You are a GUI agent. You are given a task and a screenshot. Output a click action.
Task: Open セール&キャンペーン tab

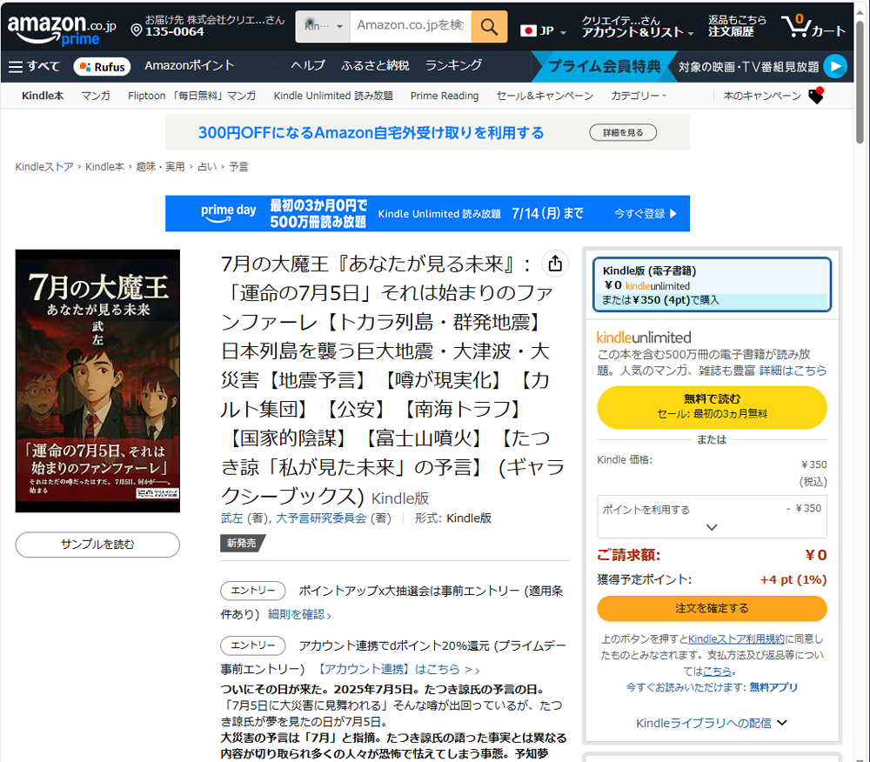(x=545, y=96)
